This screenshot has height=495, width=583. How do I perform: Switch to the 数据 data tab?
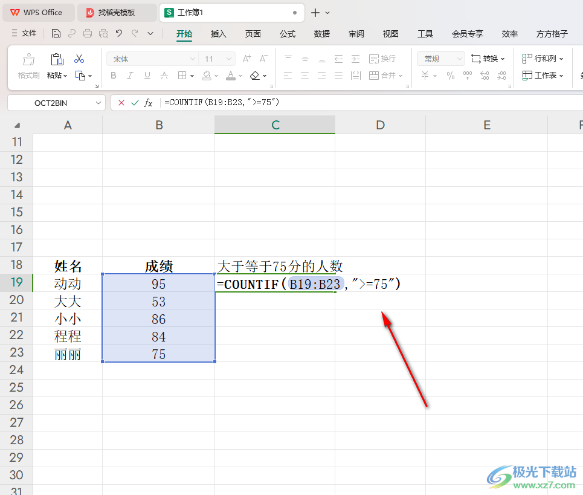click(x=321, y=34)
